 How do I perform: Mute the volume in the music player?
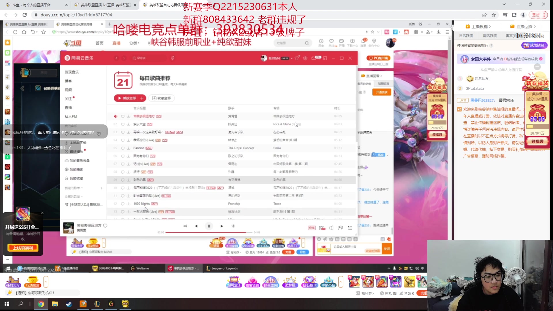coord(331,228)
